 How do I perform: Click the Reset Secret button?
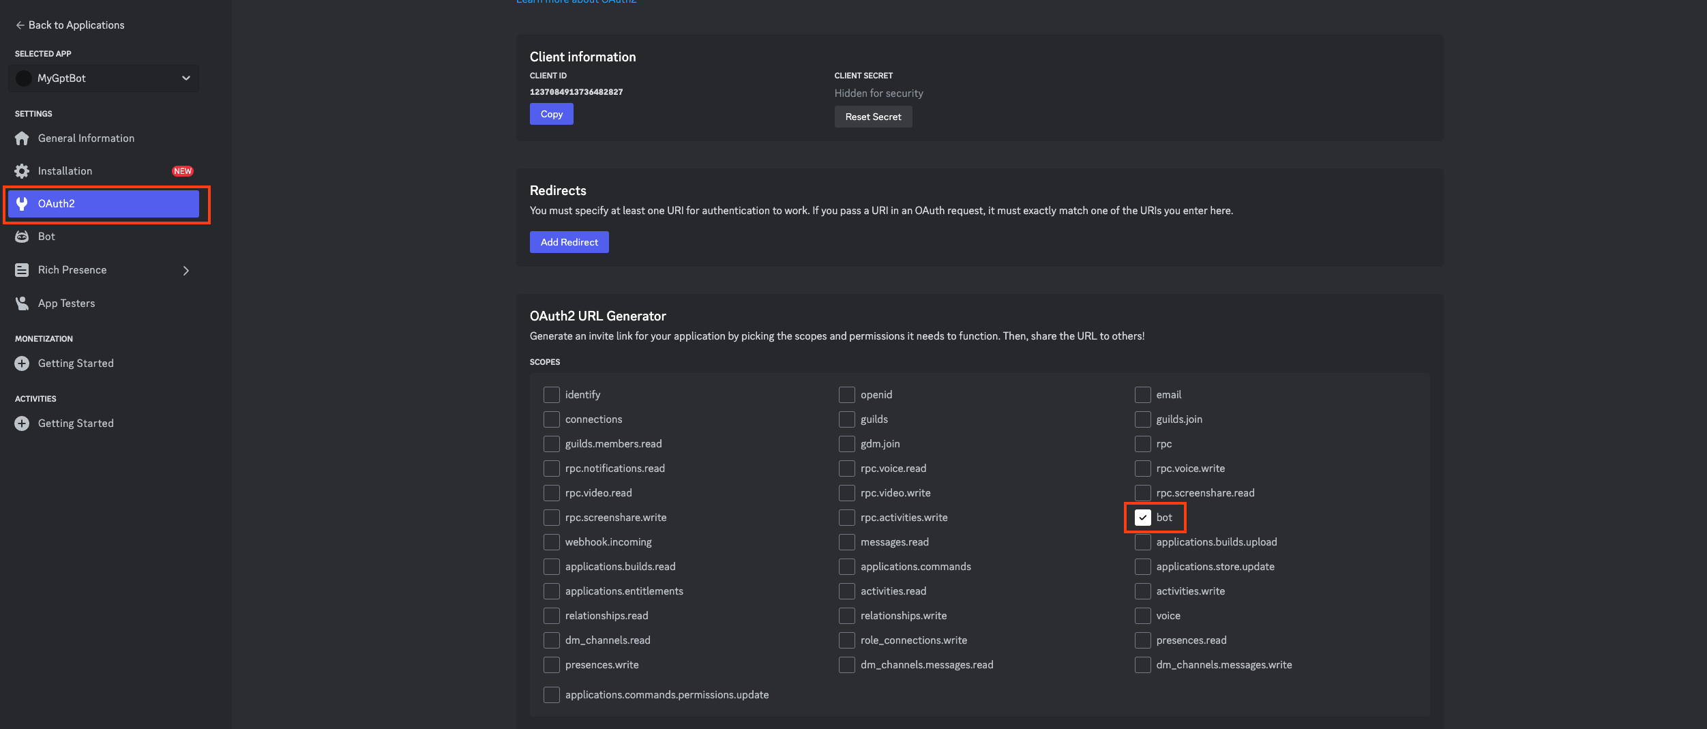pos(873,117)
